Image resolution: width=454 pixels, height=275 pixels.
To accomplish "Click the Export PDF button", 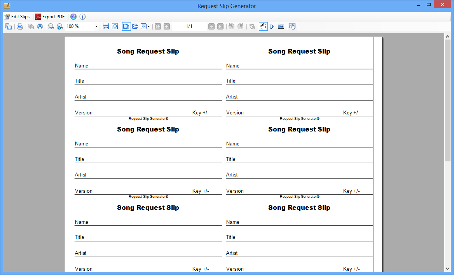I will pyautogui.click(x=50, y=17).
